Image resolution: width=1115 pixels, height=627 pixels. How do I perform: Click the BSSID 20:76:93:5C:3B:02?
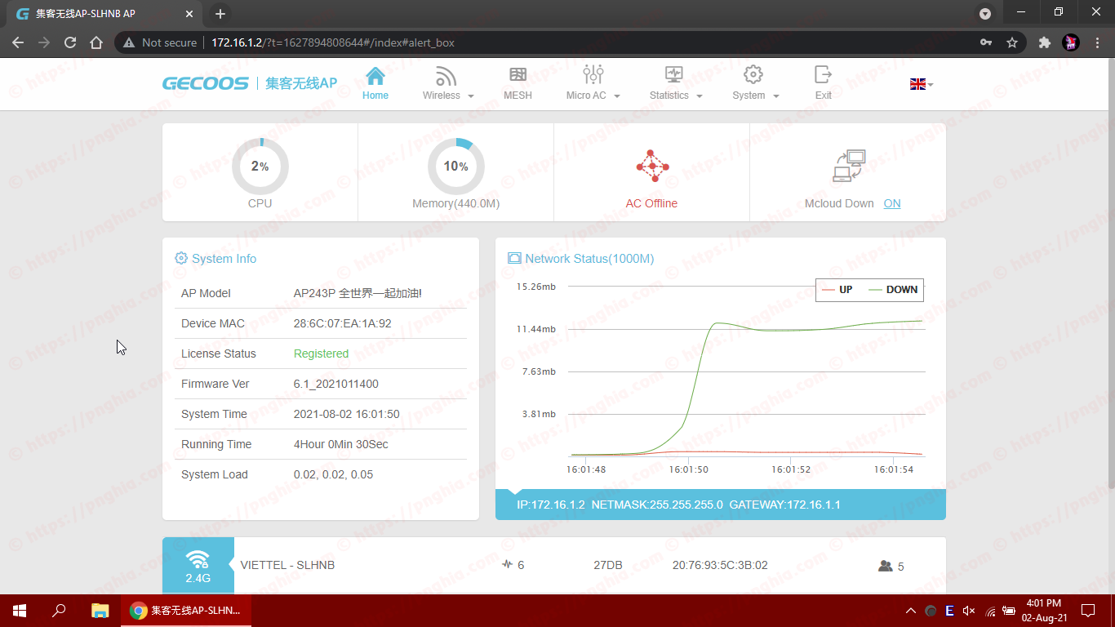pos(720,565)
